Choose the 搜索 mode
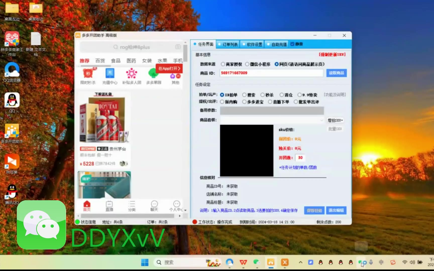Screen dimensions: 434x271 coord(244,95)
